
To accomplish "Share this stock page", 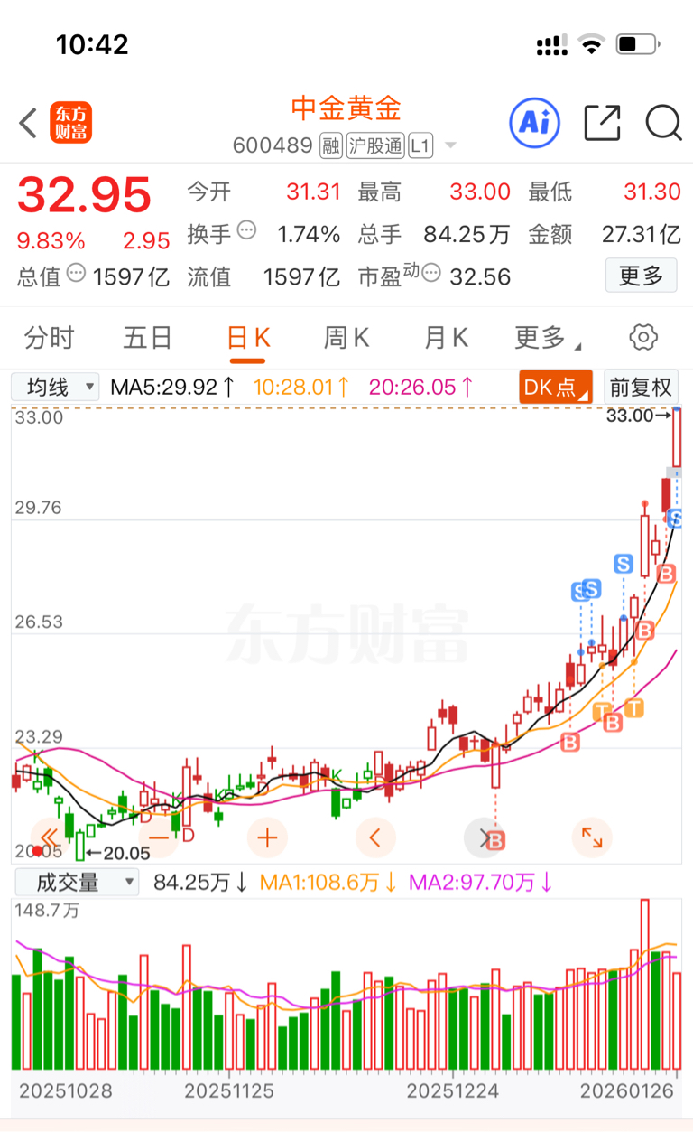I will click(x=602, y=123).
